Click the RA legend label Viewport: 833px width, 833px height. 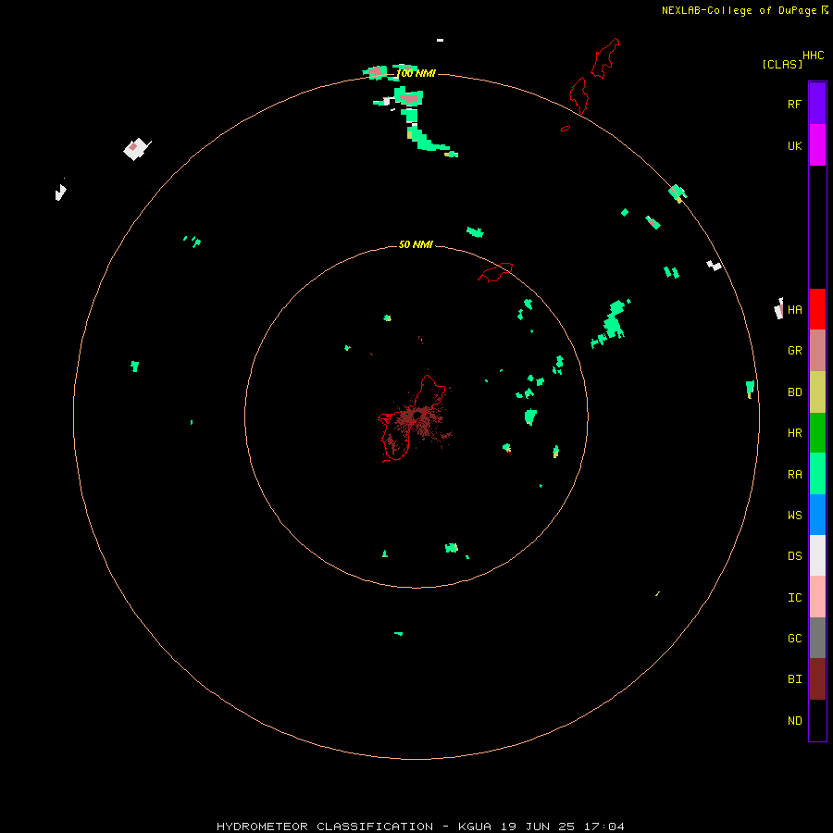(x=794, y=475)
